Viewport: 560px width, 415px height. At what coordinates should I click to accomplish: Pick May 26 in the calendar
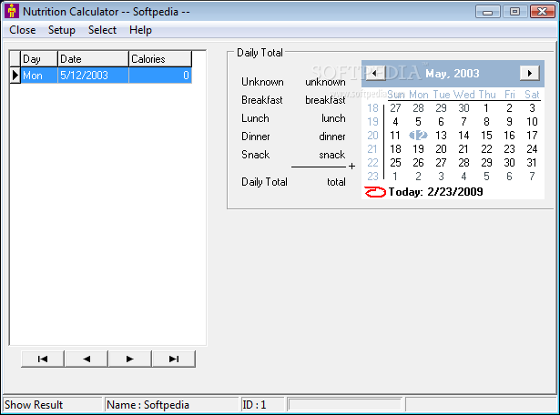coord(418,163)
